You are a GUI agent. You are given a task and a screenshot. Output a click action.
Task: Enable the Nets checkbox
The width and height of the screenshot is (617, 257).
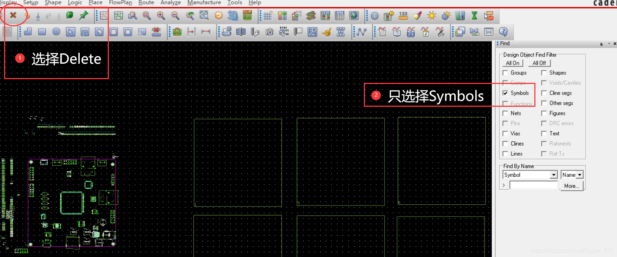click(x=505, y=113)
